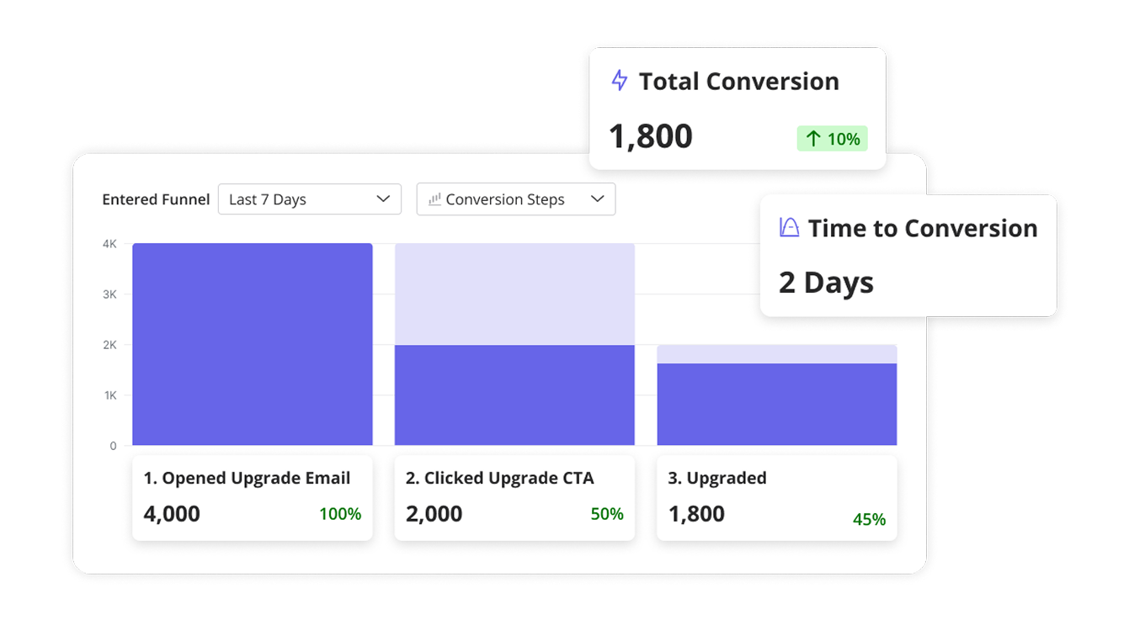Image resolution: width=1129 pixels, height=625 pixels.
Task: Click the 45% conversion rate on Upgraded step
Action: [x=871, y=520]
